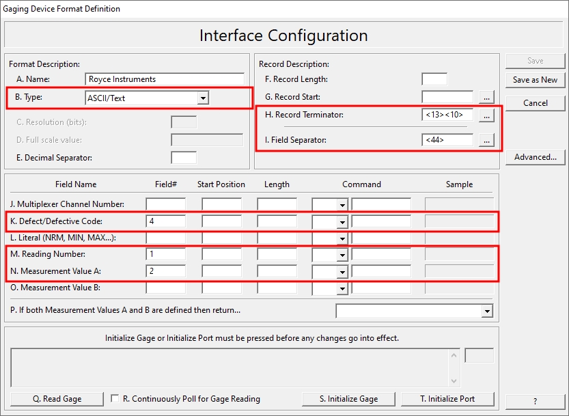This screenshot has height=416, width=569.
Task: Click Measurement Value B Field# box
Action: (166, 288)
